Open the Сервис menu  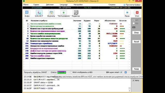36,5
